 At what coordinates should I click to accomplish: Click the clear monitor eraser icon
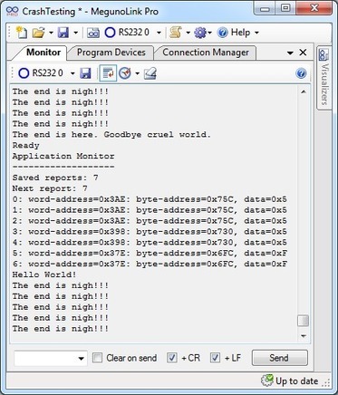pyautogui.click(x=150, y=73)
